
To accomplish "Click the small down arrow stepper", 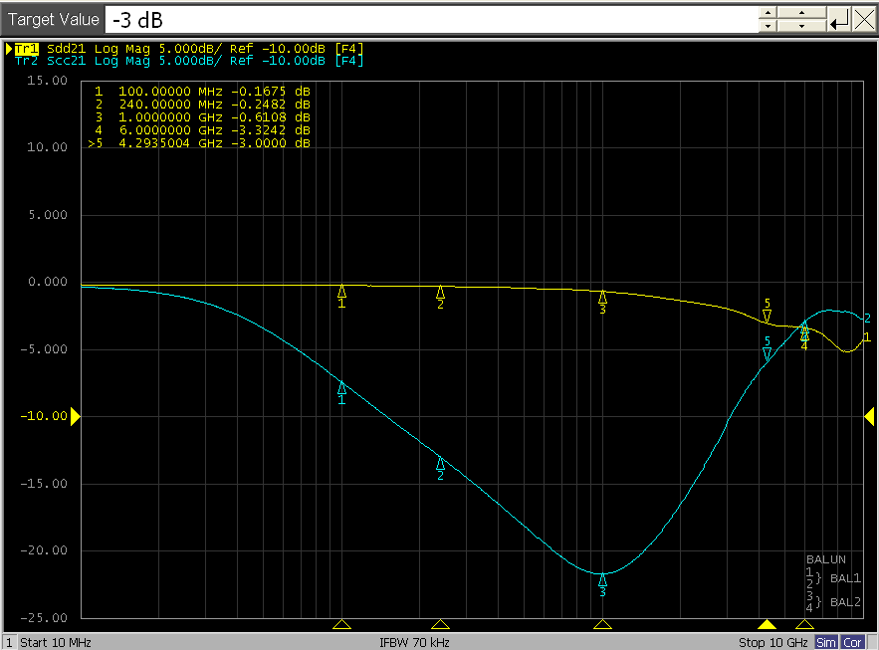I will coord(767,26).
